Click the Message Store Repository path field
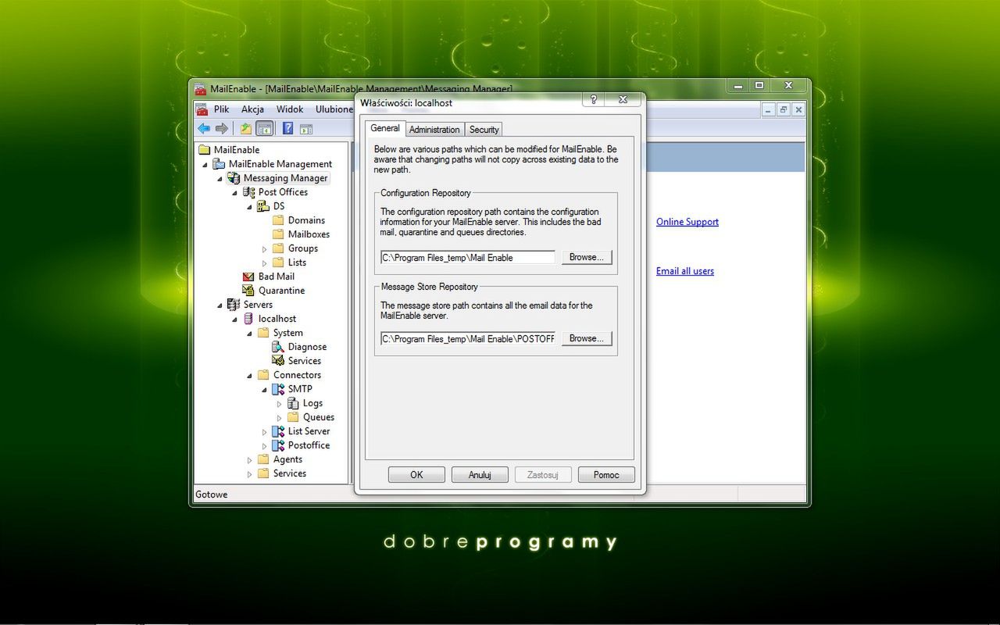This screenshot has height=625, width=1000. click(x=468, y=338)
